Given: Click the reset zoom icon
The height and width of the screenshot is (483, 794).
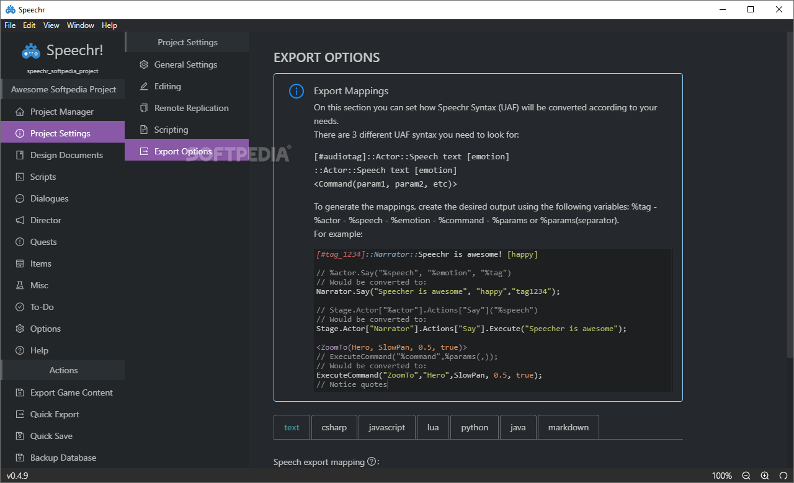Looking at the screenshot, I should [x=783, y=476].
